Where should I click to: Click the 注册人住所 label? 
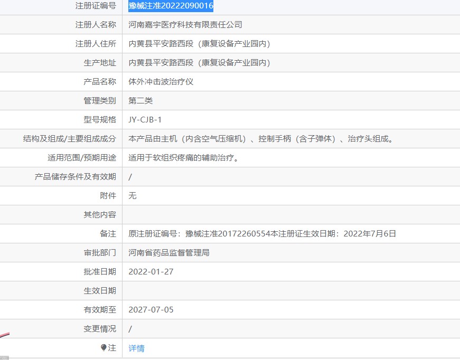point(96,44)
